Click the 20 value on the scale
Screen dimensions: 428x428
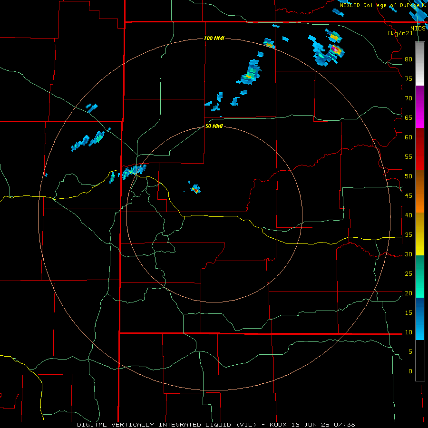[x=409, y=293]
